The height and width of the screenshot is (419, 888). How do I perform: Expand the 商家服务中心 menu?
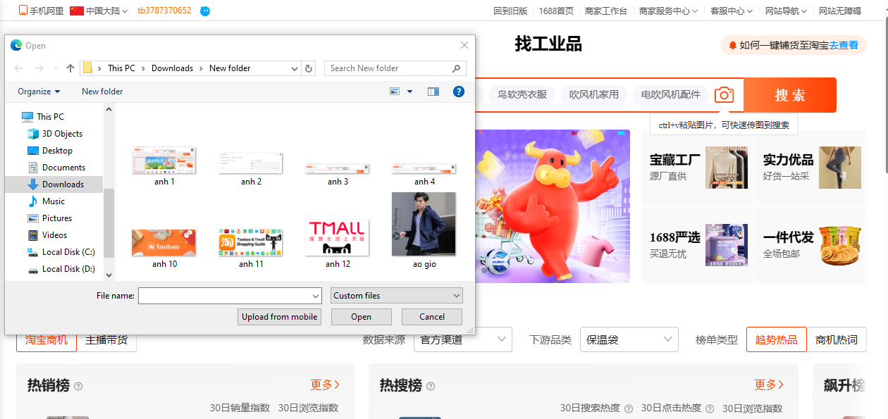[x=668, y=11]
